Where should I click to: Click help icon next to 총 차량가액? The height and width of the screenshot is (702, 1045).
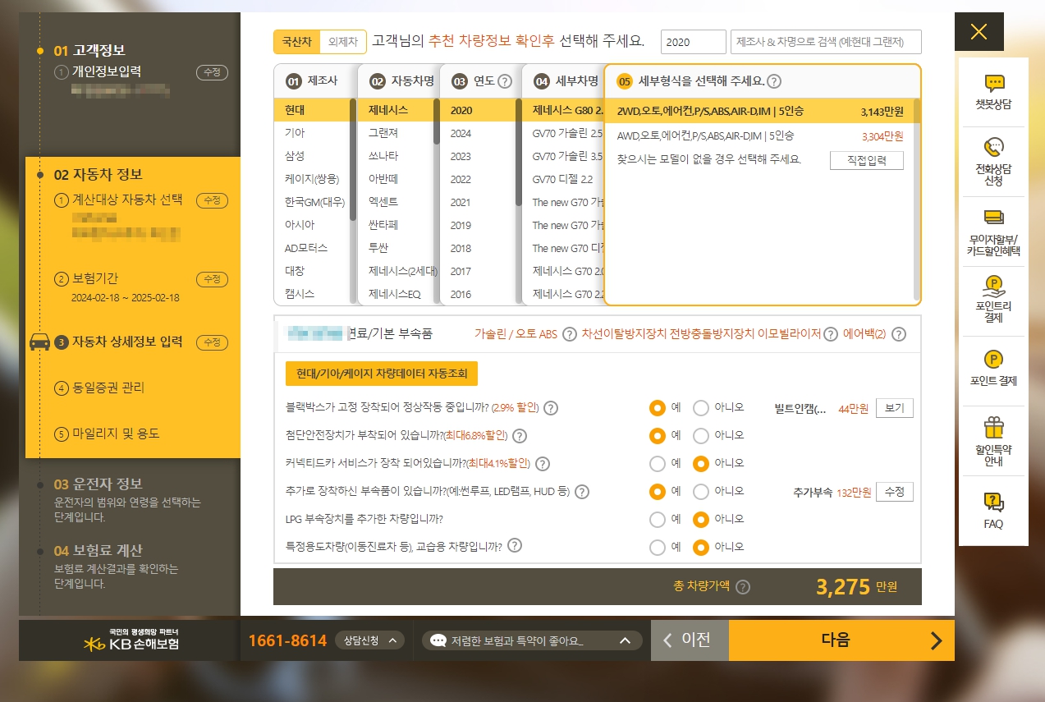(743, 587)
